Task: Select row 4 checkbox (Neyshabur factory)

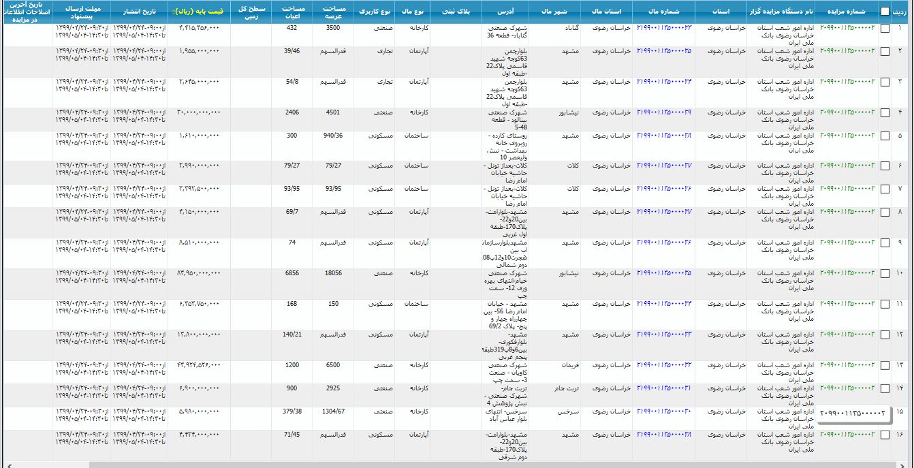Action: coord(885,112)
